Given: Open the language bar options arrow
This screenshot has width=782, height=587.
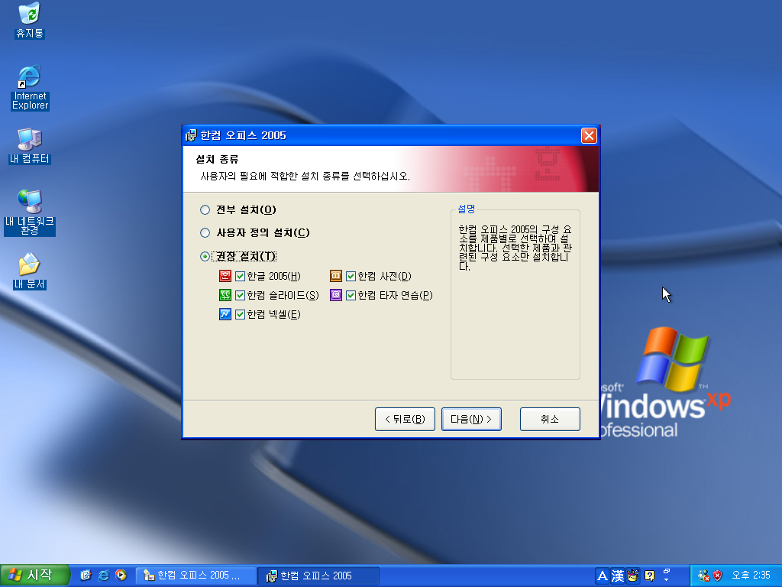Looking at the screenshot, I should (666, 579).
